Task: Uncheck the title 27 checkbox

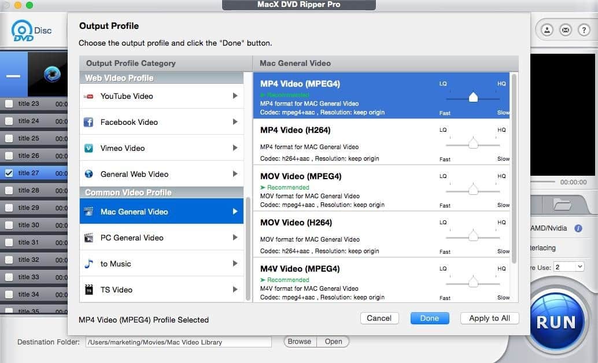Action: pyautogui.click(x=9, y=173)
